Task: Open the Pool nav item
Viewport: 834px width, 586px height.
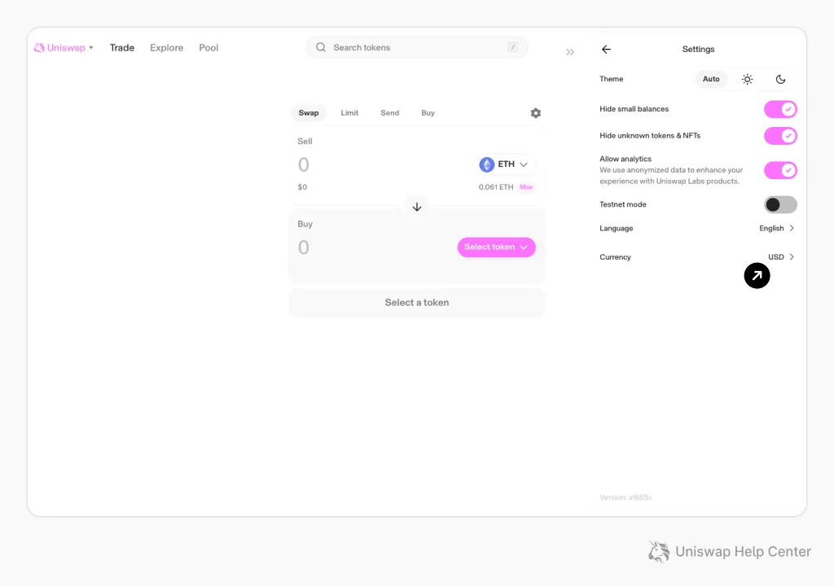Action: (208, 48)
